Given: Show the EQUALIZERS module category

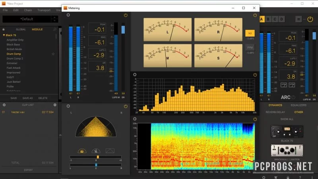Looking at the screenshot, I should [x=299, y=105].
